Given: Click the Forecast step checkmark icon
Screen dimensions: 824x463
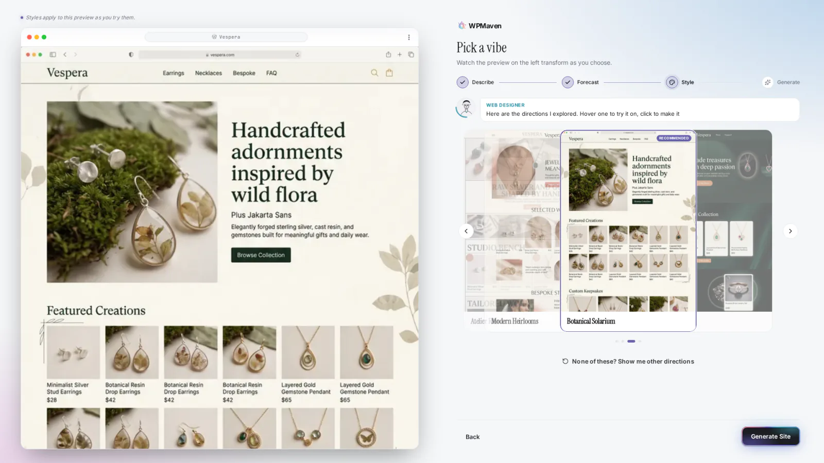Looking at the screenshot, I should tap(568, 82).
